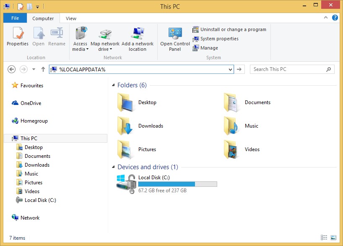
Task: Select the Local Disk (C:) drive icon
Action: (x=127, y=184)
